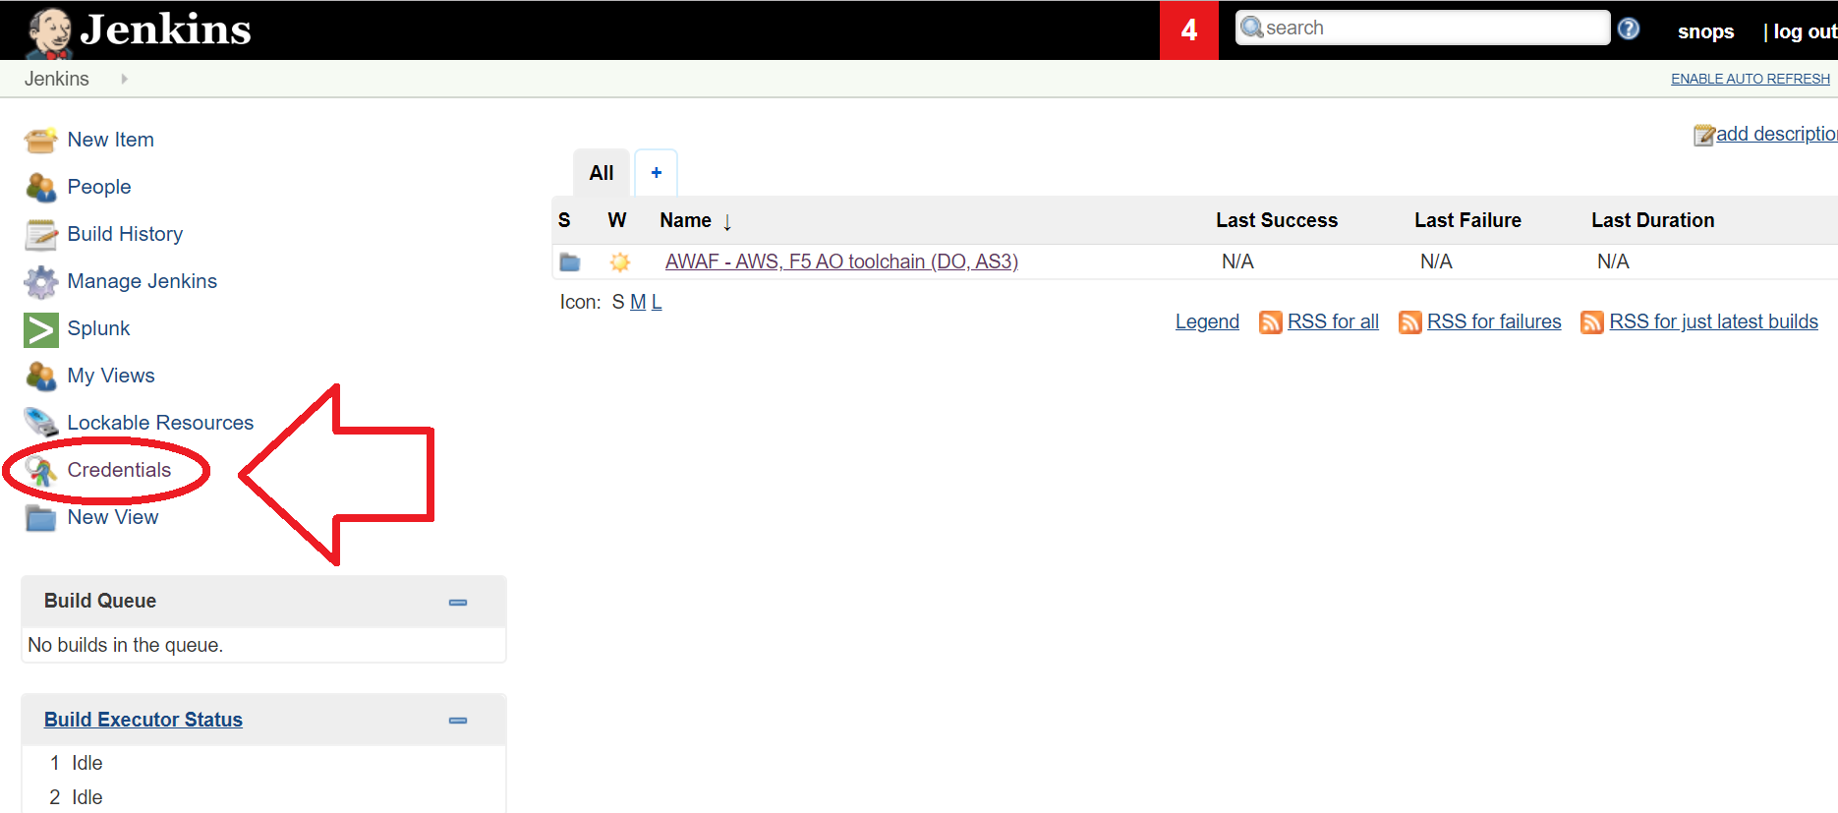Open Build History link
1838x813 pixels.
[x=125, y=234]
